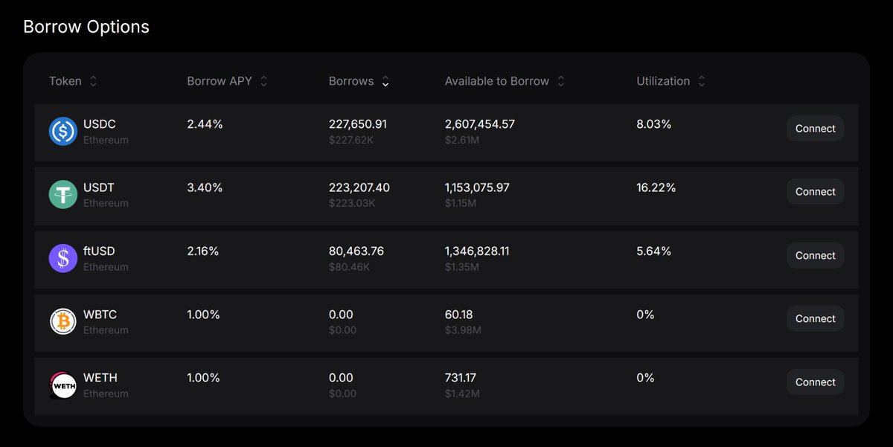Click the USDT Tether token icon
Screen dimensions: 893x447
pyautogui.click(x=63, y=195)
